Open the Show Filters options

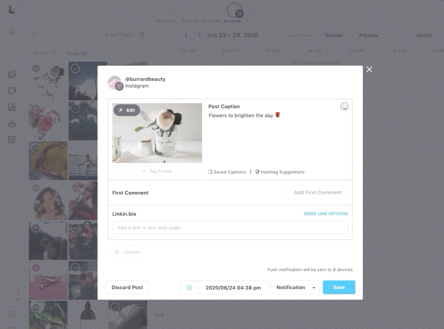pyautogui.click(x=124, y=35)
